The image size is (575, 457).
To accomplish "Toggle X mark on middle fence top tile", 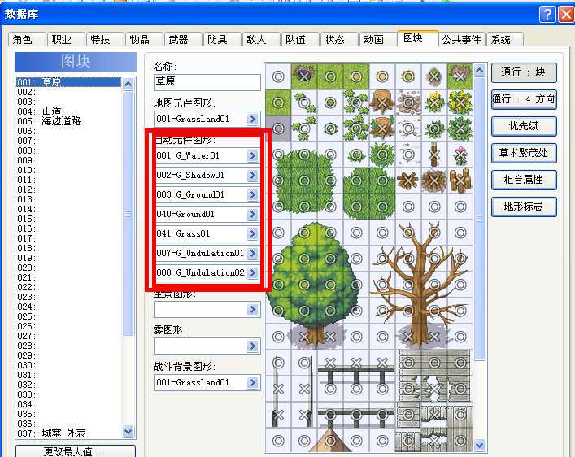I will 356,363.
